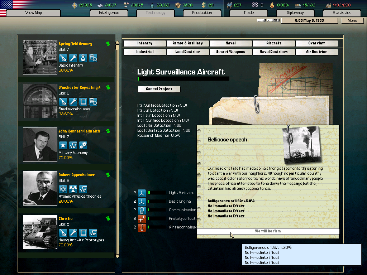
Task: Click the gears icon under John Kenneth Galbraith
Action: tap(83, 145)
